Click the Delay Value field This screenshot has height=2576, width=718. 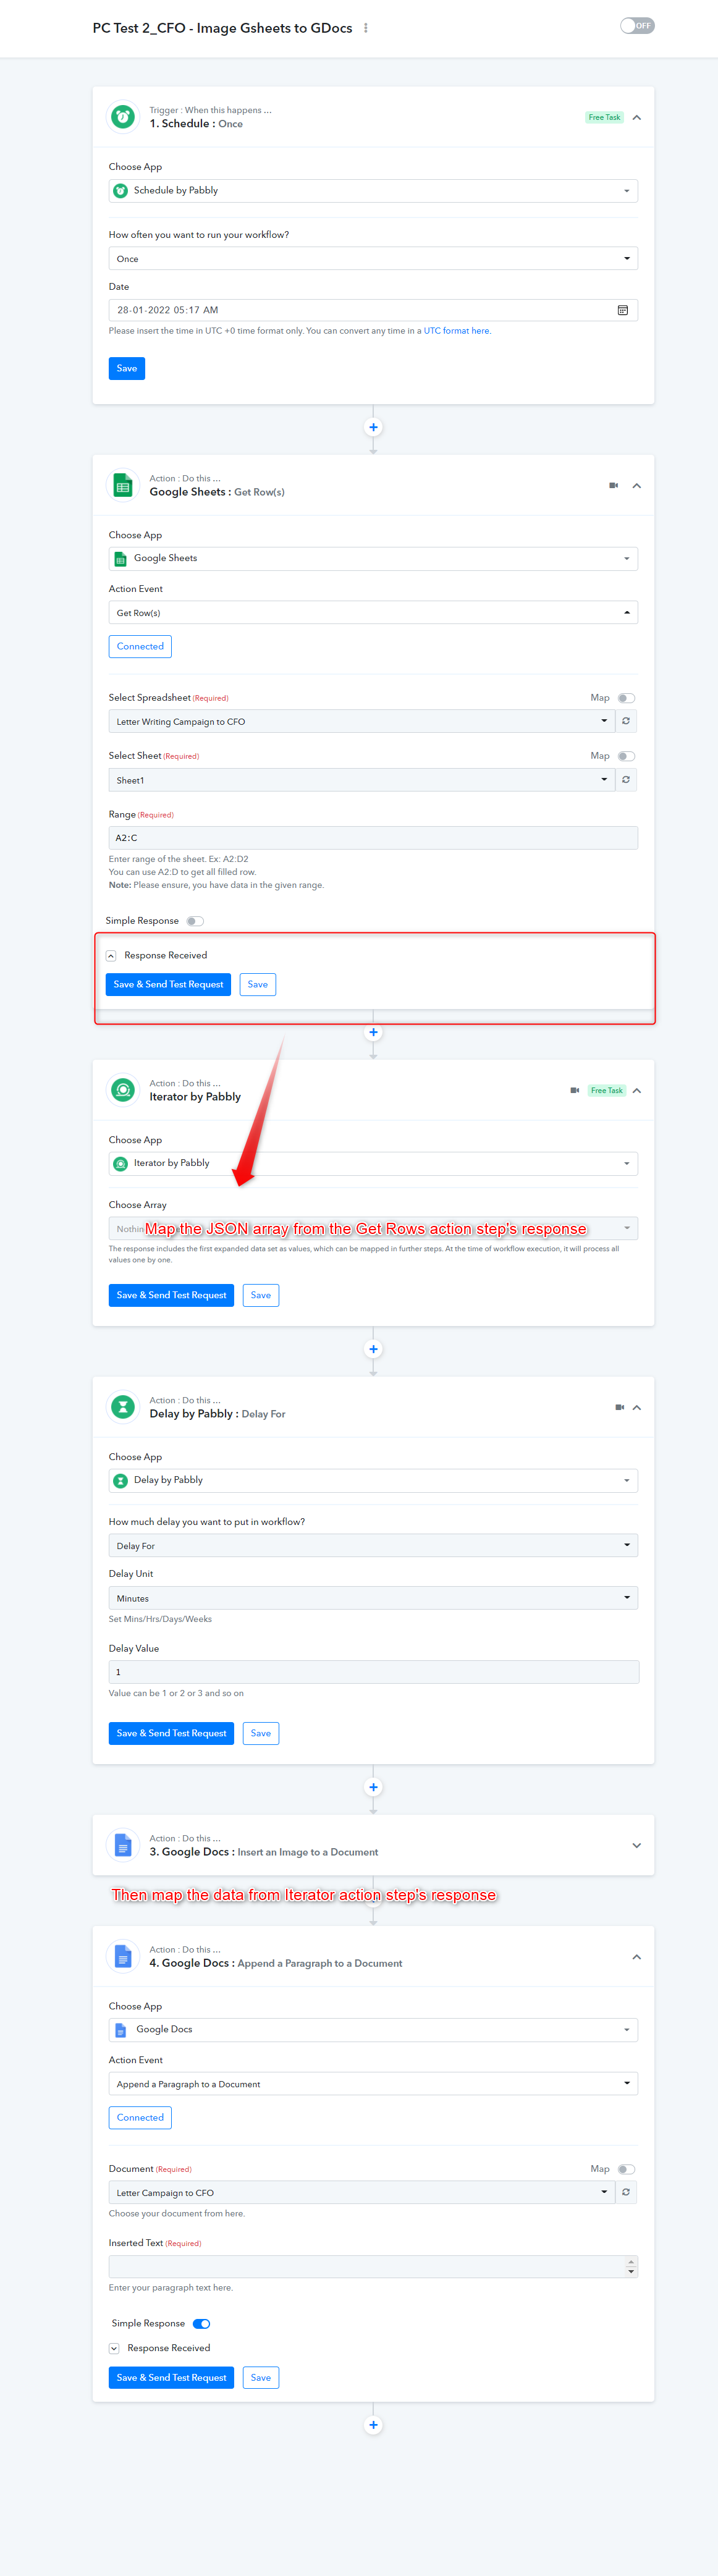373,1672
